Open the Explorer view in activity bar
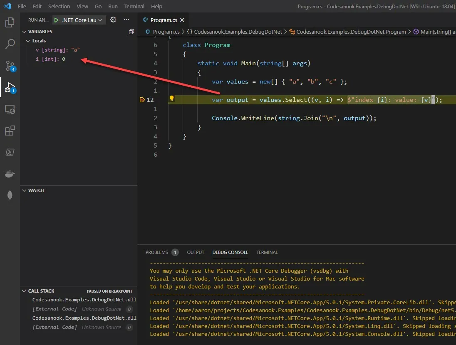The image size is (456, 345). click(10, 22)
